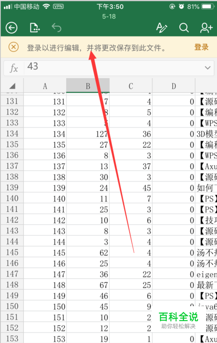Image resolution: width=217 pixels, height=343 pixels.
Task: Tap cell E134 starting with 3D模
Action: click(x=206, y=134)
